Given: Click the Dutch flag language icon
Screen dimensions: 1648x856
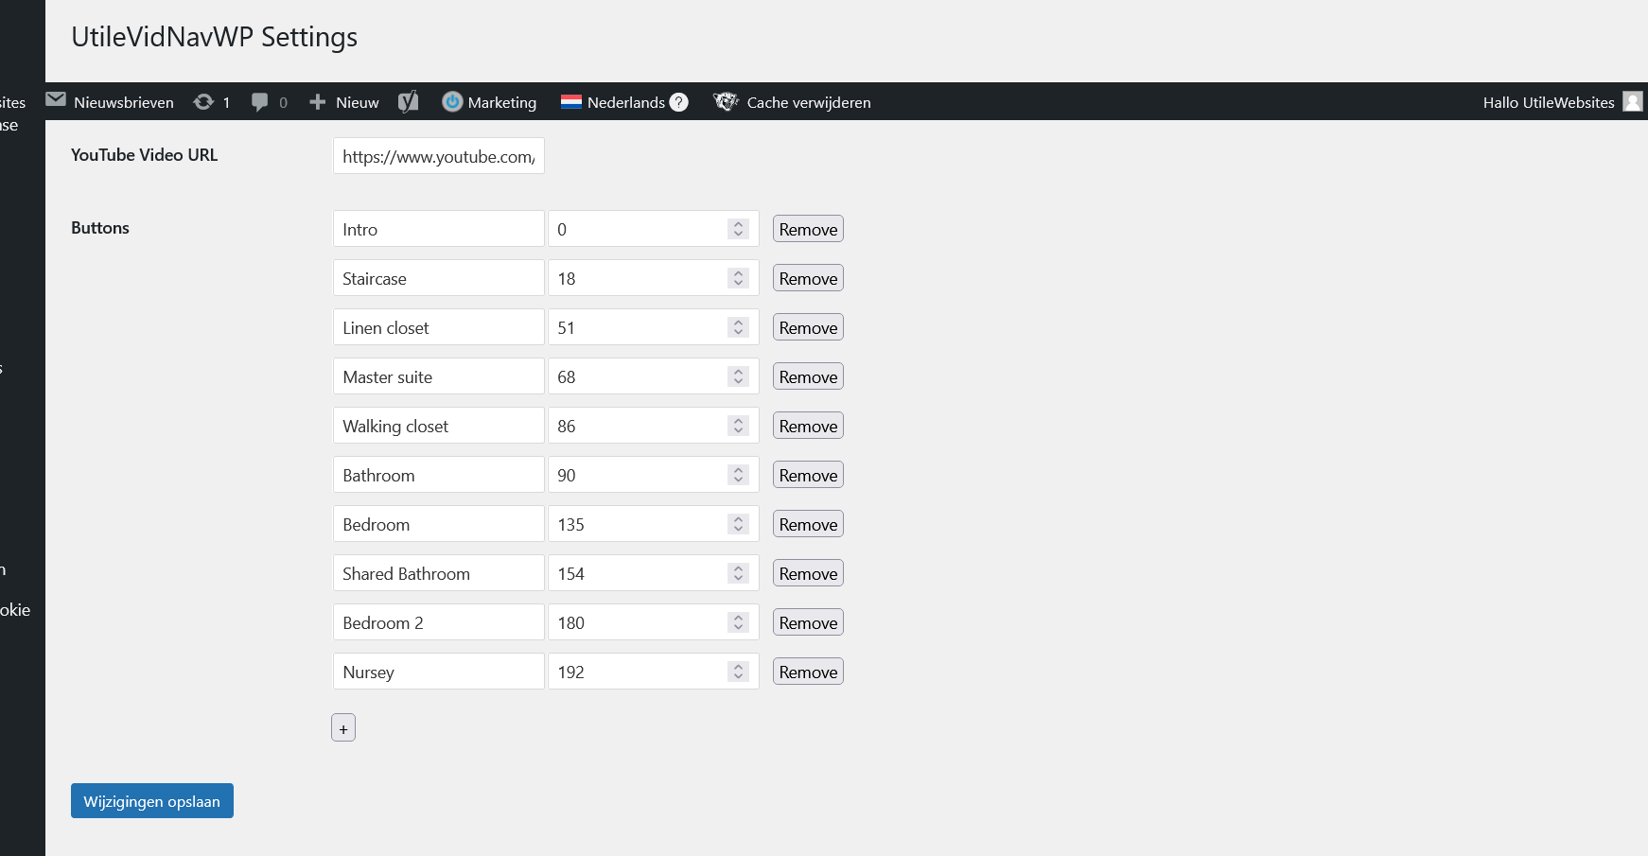Looking at the screenshot, I should point(570,102).
